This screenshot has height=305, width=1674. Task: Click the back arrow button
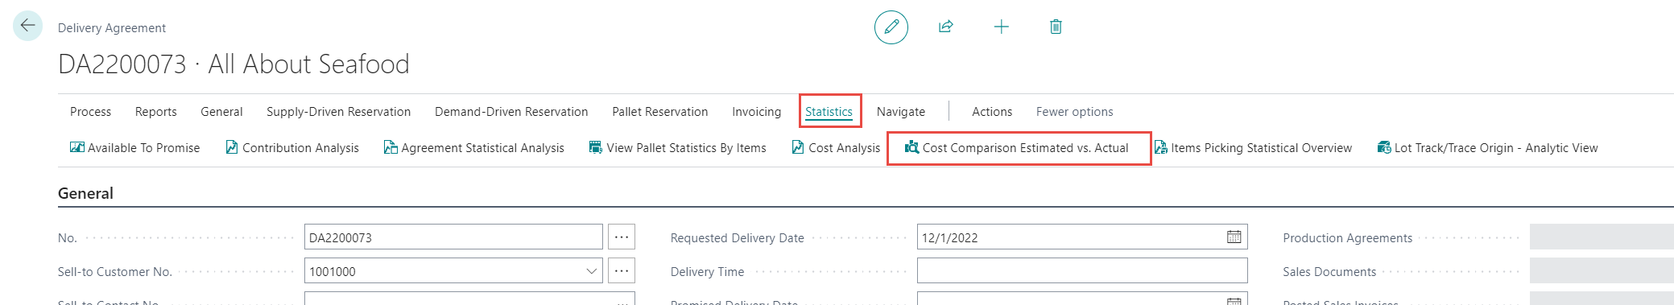[x=27, y=26]
